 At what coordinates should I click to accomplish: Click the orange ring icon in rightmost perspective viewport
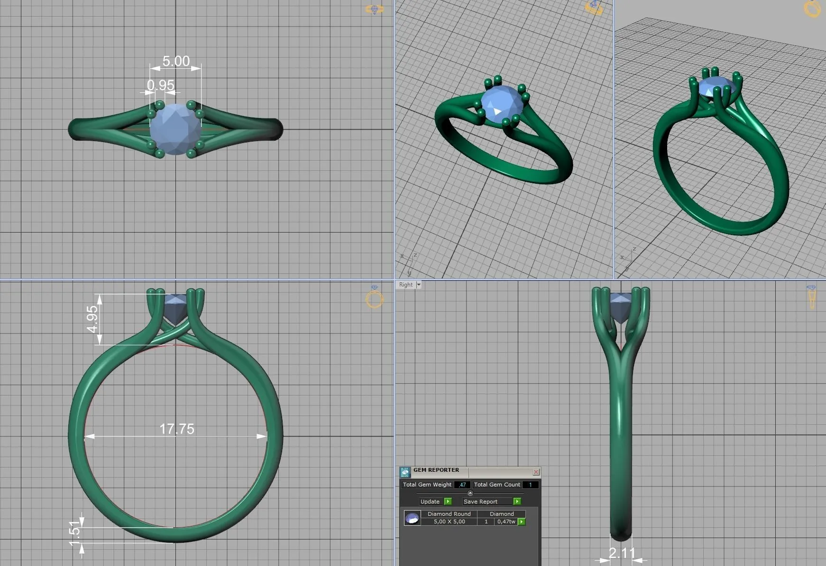point(812,9)
